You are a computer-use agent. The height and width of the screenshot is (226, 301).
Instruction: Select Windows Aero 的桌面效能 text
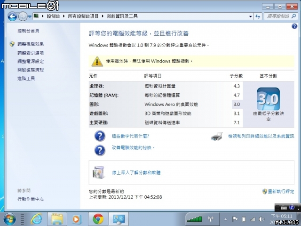coord(171,105)
